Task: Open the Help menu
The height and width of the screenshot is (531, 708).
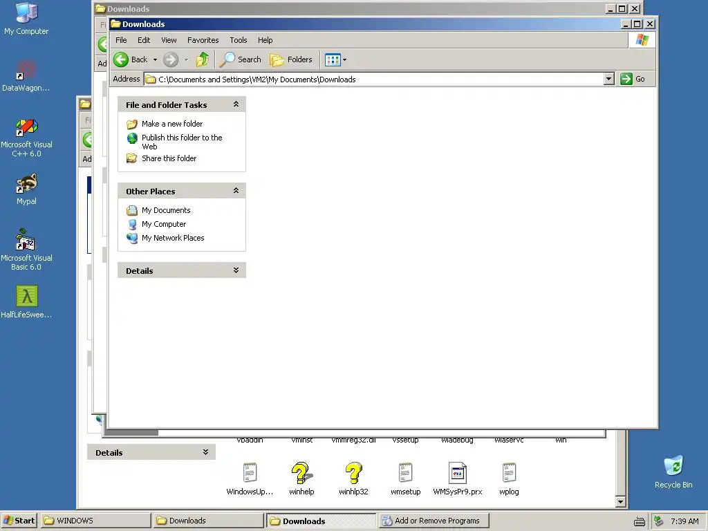Action: [x=265, y=40]
